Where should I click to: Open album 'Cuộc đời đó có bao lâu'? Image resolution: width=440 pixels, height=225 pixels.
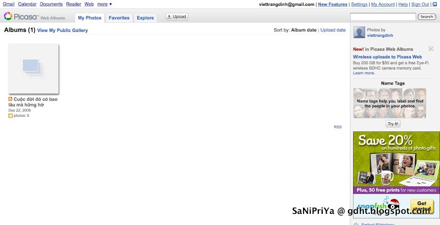pyautogui.click(x=33, y=102)
